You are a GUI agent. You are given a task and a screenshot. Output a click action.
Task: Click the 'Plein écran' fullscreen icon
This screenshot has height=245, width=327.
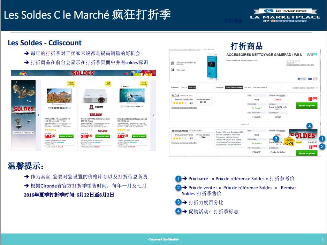[x=173, y=70]
